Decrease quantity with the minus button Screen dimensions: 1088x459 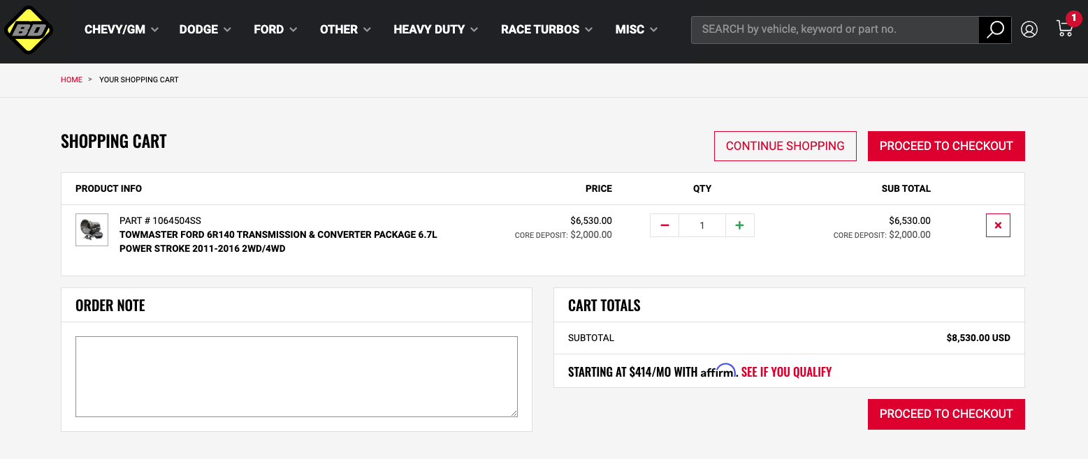[x=665, y=225]
